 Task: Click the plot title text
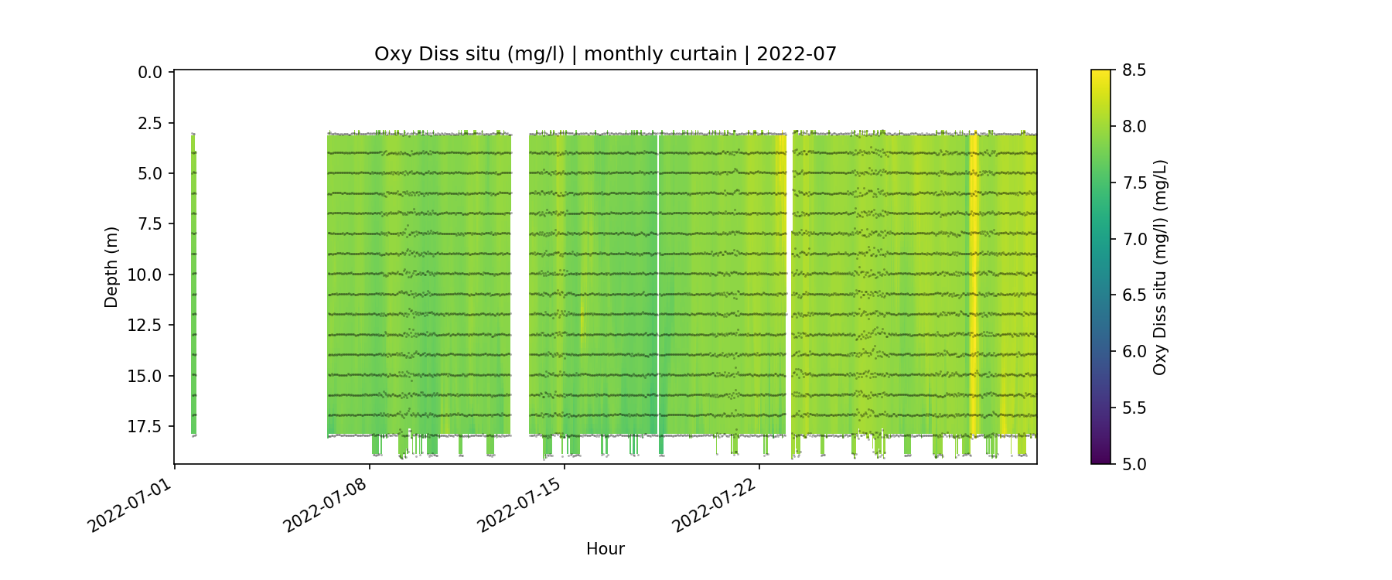coord(605,54)
